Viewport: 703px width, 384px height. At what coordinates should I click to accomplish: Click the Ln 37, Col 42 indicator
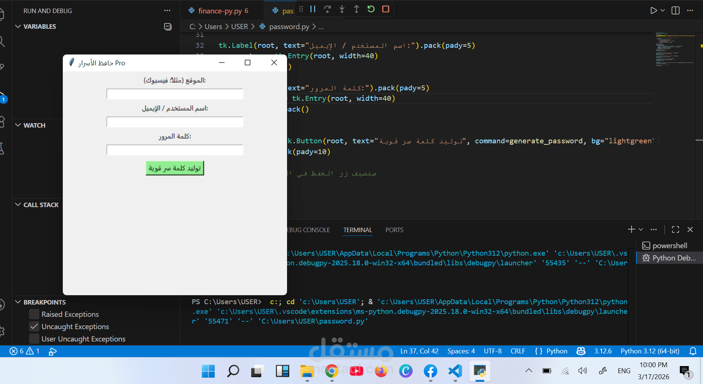[x=419, y=351]
